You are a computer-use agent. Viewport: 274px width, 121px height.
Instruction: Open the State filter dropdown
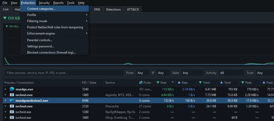192,73
